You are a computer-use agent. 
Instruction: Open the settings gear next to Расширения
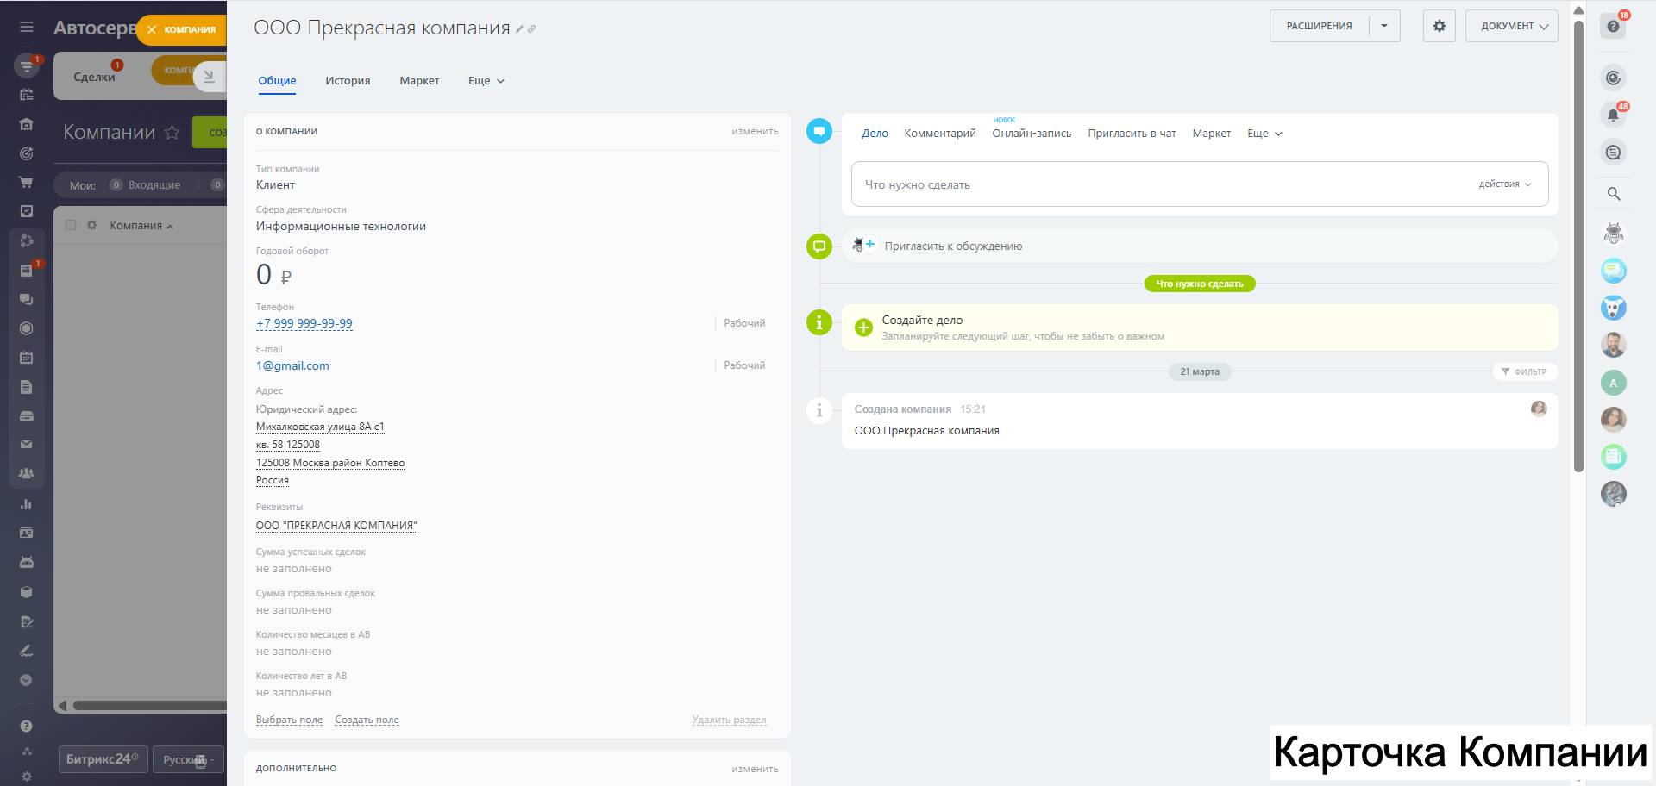coord(1439,26)
